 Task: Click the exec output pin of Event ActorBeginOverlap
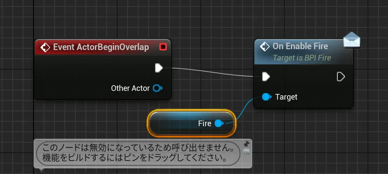tap(159, 68)
